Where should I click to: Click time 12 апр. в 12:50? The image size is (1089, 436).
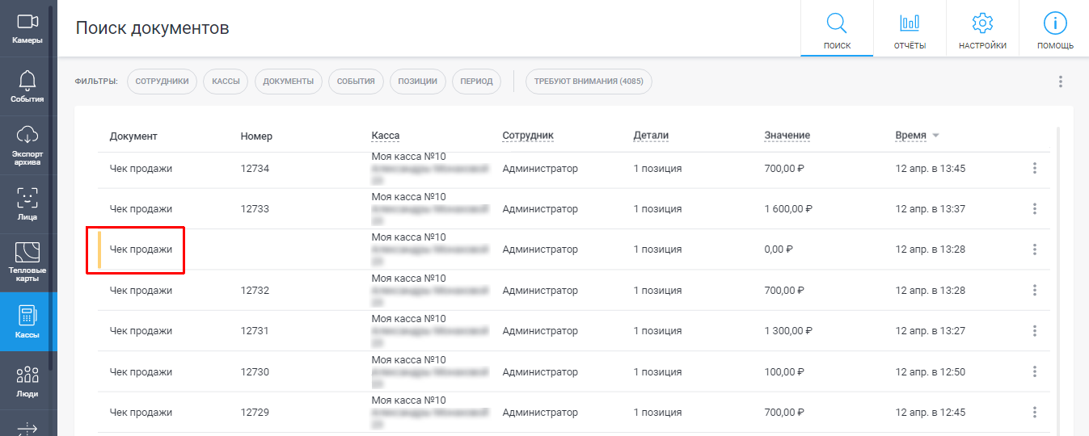tap(931, 372)
